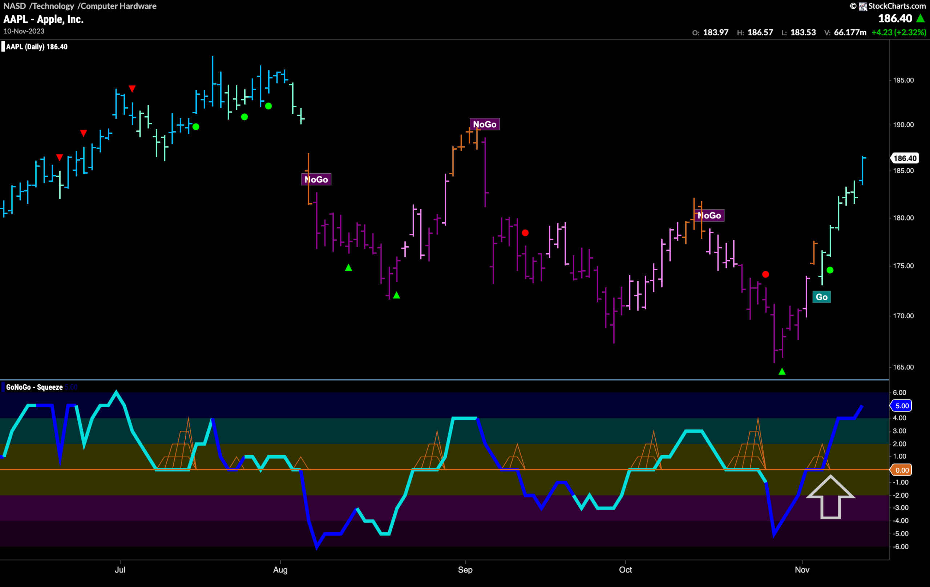Click the NoGo label at the September peak
Viewport: 930px width, 587px height.
click(485, 124)
